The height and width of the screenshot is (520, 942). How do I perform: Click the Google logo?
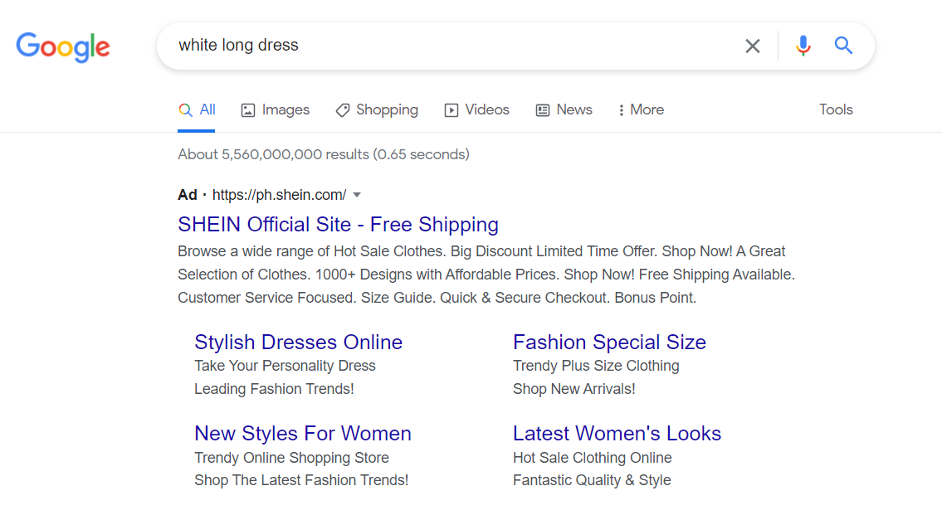63,46
